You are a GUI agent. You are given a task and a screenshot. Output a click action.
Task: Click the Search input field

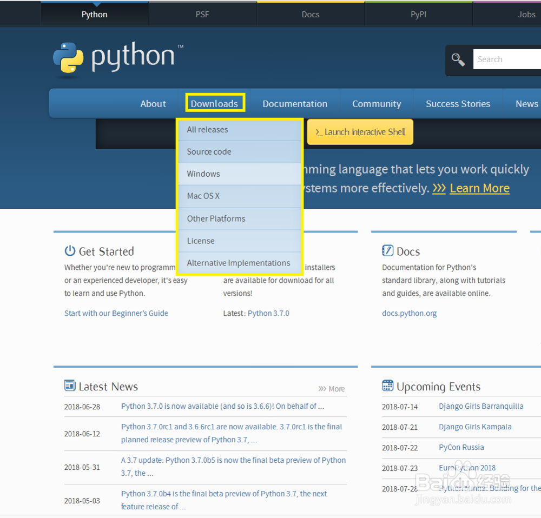[x=507, y=59]
